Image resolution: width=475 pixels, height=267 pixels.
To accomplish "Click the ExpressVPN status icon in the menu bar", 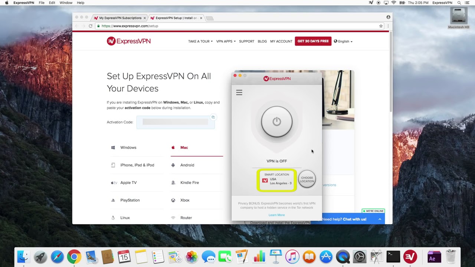I will pos(371,3).
